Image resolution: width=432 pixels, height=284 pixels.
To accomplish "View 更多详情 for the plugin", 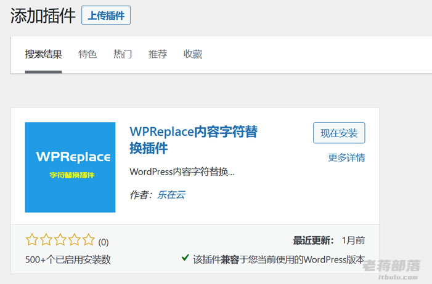I will (x=346, y=157).
